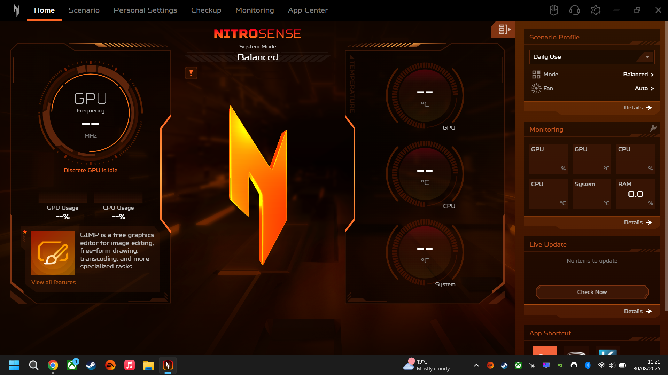This screenshot has height=375, width=668.
Task: Click the GPU temperature gauge dial
Action: pos(425,96)
